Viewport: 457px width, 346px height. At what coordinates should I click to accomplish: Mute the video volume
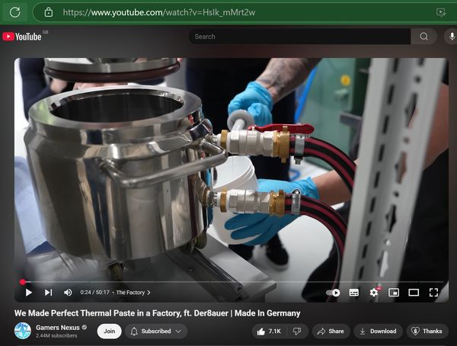click(68, 293)
